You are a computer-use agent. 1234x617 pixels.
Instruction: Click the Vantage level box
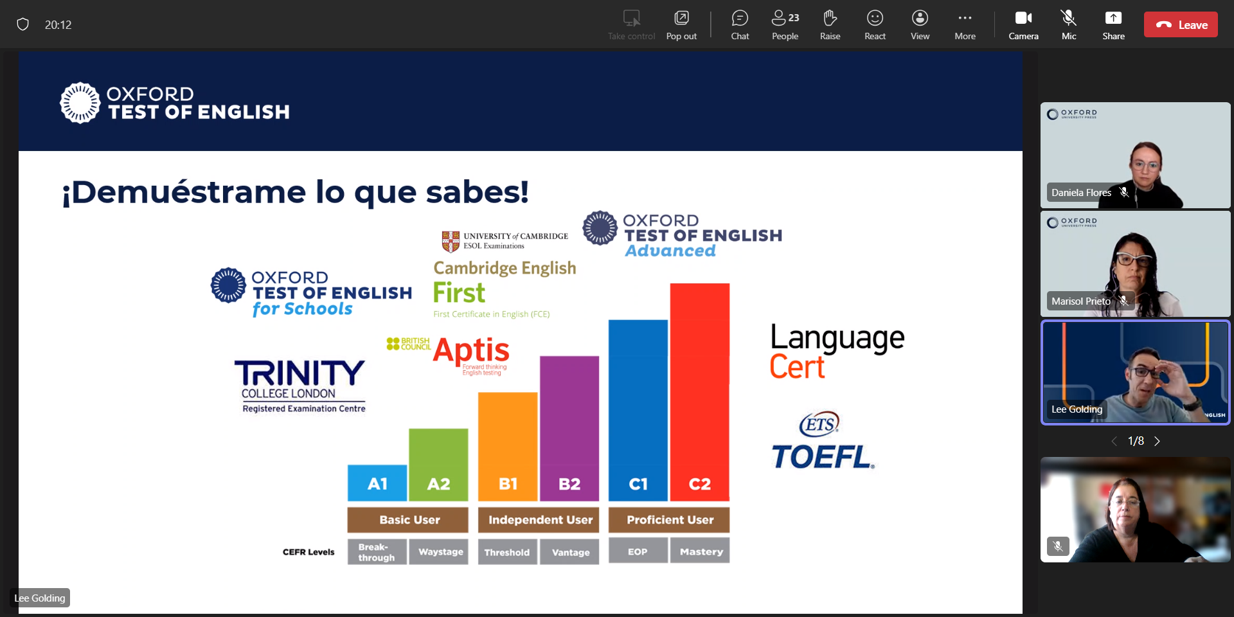coord(569,552)
